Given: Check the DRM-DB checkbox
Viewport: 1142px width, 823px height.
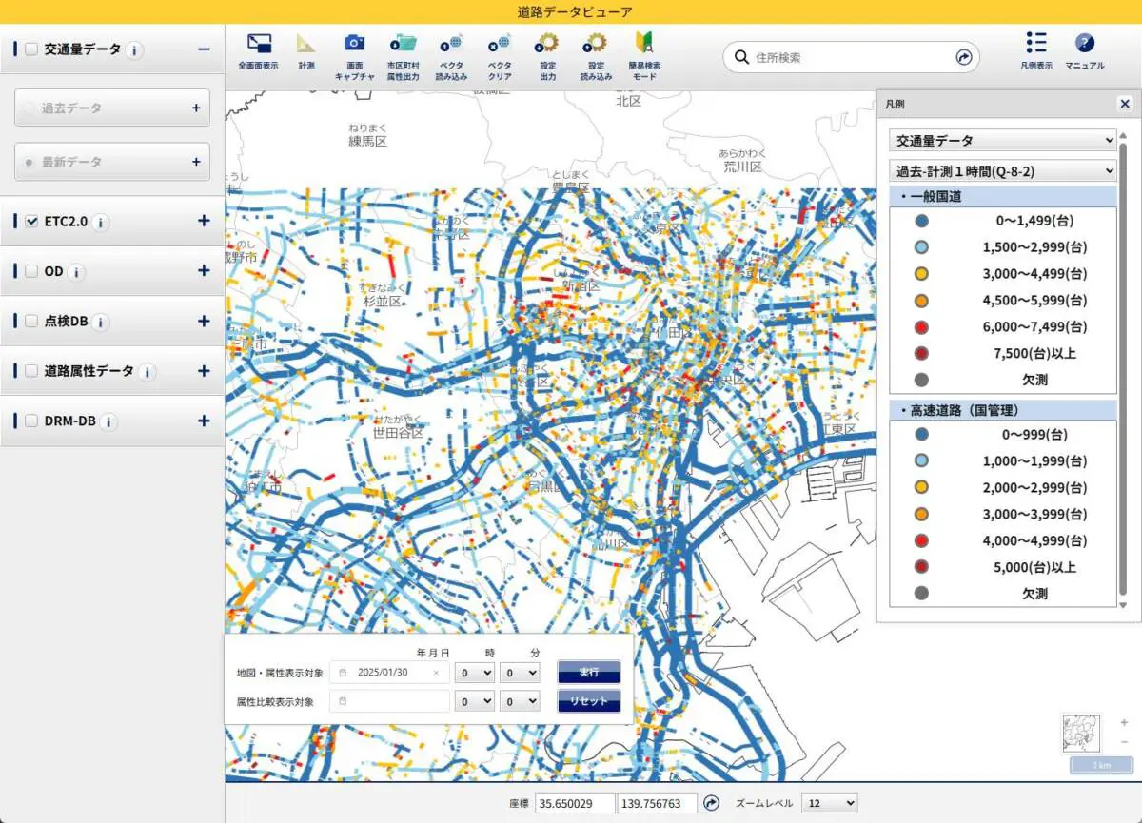Looking at the screenshot, I should click(x=30, y=421).
